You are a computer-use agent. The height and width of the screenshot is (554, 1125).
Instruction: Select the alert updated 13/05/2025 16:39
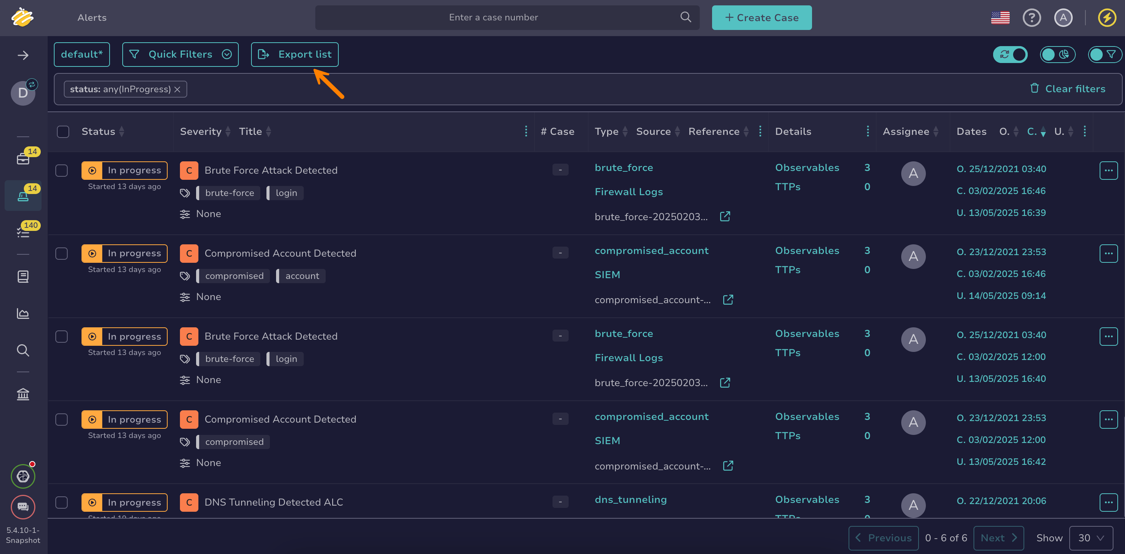tap(62, 171)
